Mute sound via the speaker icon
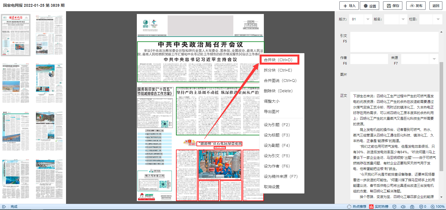 point(403,207)
